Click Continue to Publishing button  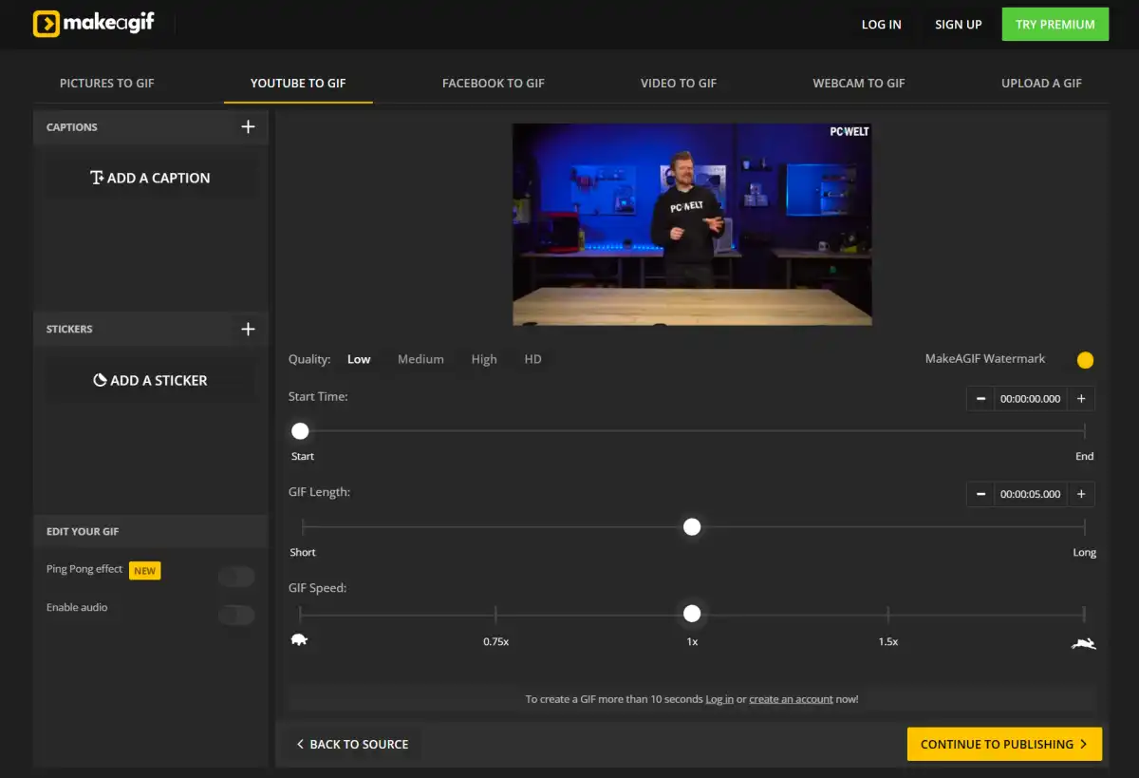click(x=1004, y=745)
